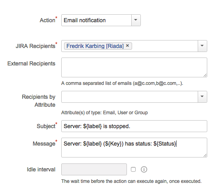Click the Recipients by Attribute label
Viewport: 218px width, 192px height.
[39, 101]
